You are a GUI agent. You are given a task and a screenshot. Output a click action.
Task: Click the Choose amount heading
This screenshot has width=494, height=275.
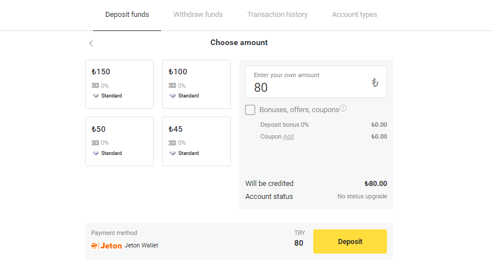pos(239,42)
